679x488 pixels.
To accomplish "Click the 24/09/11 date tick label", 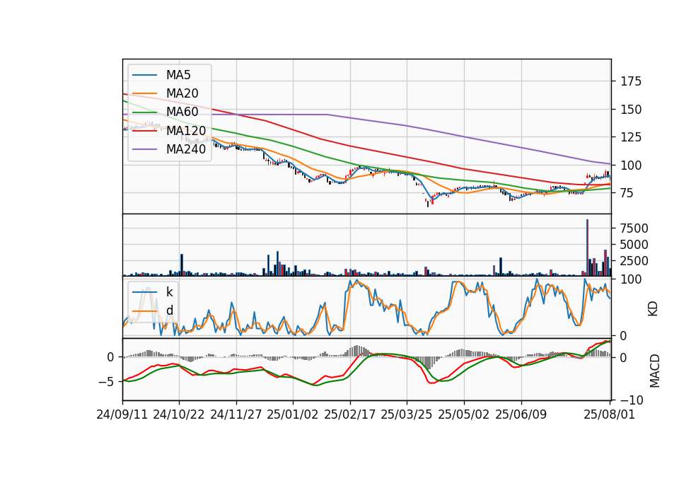I will 122,414.
